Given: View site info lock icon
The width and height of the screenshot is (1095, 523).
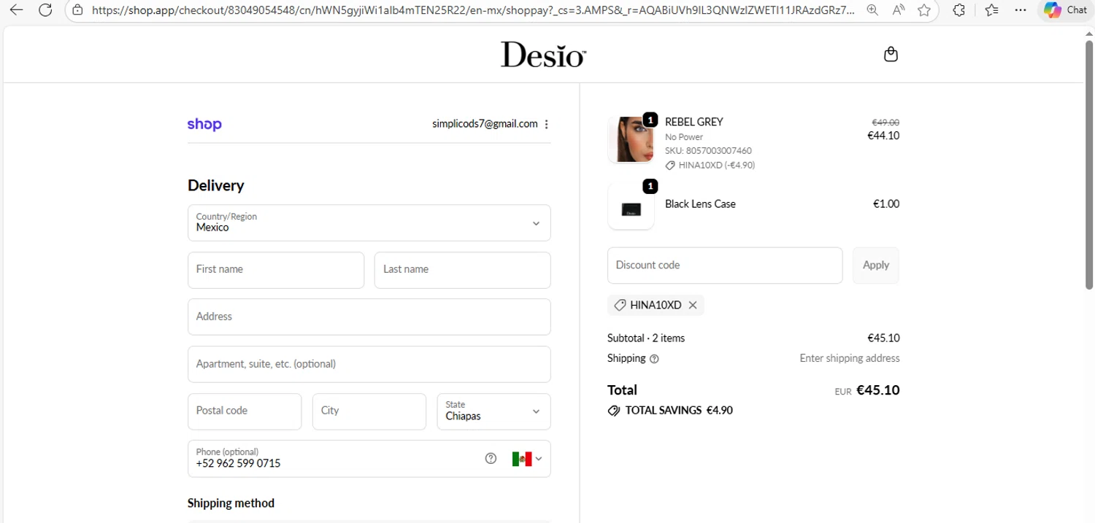Looking at the screenshot, I should (x=78, y=10).
